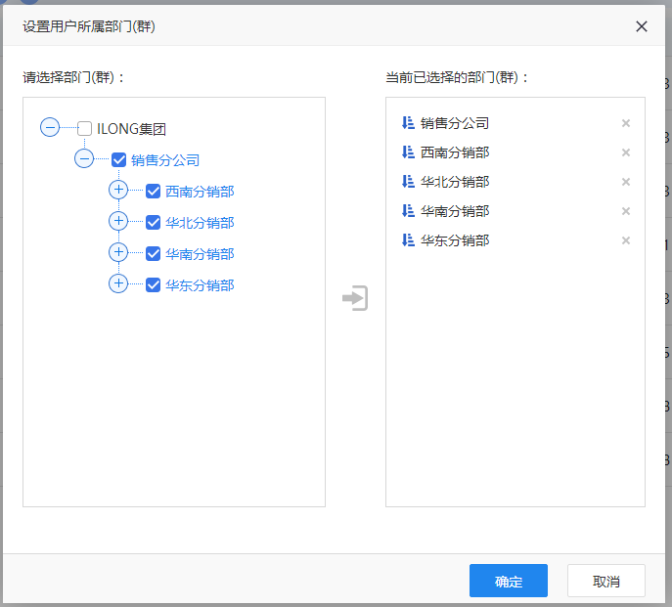Image resolution: width=672 pixels, height=607 pixels.
Task: Uncheck the 华南分销部 checkbox in tree
Action: click(153, 254)
